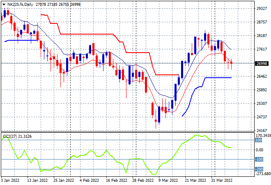Select the current price label 26998
Viewport: 271px width, 185px height.
(x=262, y=63)
